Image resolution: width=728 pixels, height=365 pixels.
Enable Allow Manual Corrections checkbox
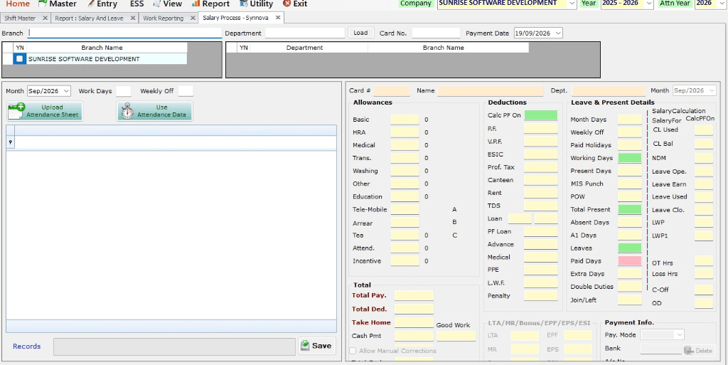tap(353, 351)
